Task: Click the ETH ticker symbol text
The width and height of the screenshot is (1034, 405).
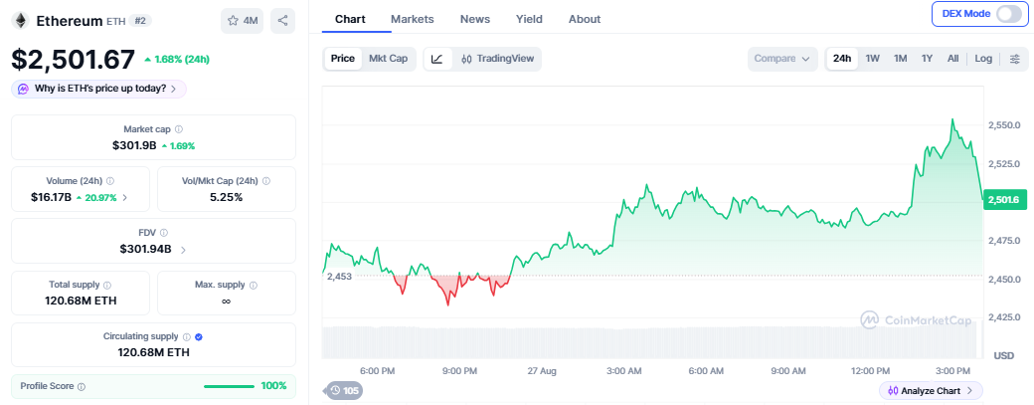Action: (114, 21)
